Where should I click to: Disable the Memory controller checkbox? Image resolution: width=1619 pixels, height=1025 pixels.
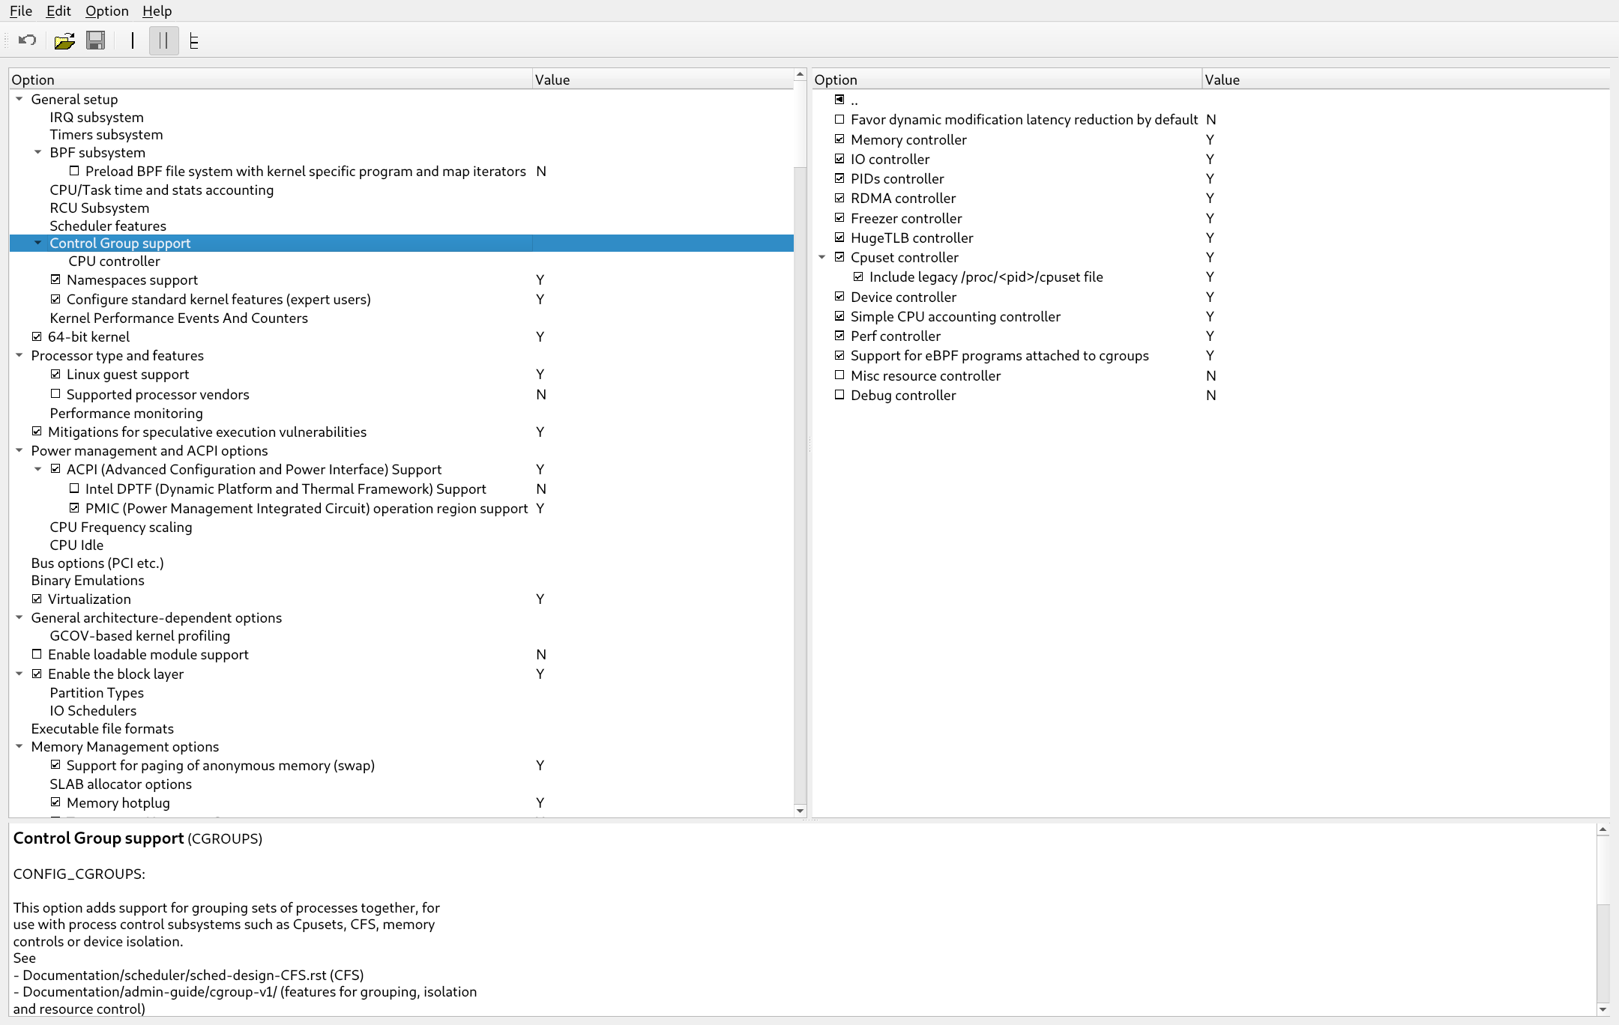(839, 139)
